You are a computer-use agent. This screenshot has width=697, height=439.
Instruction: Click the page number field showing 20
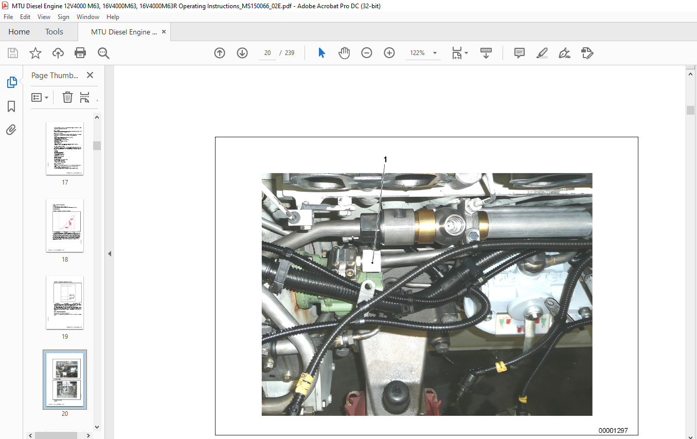point(267,53)
